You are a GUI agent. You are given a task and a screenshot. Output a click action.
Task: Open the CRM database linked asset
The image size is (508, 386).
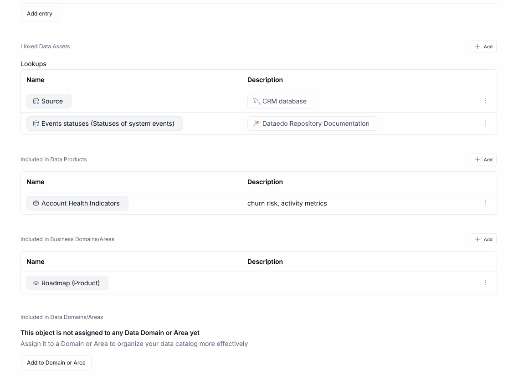(x=285, y=101)
